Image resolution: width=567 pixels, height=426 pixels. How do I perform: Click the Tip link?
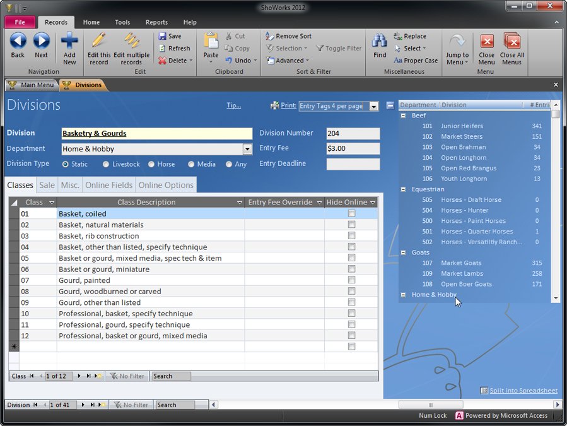(x=233, y=105)
